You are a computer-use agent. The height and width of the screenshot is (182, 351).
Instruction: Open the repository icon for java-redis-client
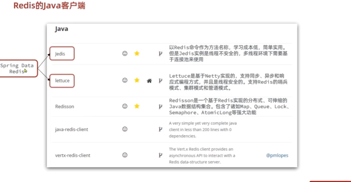160,129
